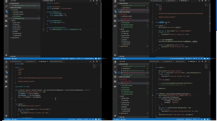Switch to generate.sh tab in top-right window
Viewport: 217px width, 121px height.
click(171, 1)
